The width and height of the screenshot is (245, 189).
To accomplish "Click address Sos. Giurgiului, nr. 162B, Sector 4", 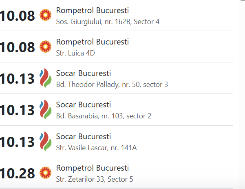I will click(108, 21).
